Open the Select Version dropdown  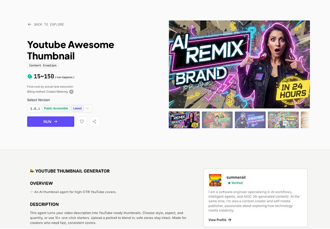click(x=88, y=109)
